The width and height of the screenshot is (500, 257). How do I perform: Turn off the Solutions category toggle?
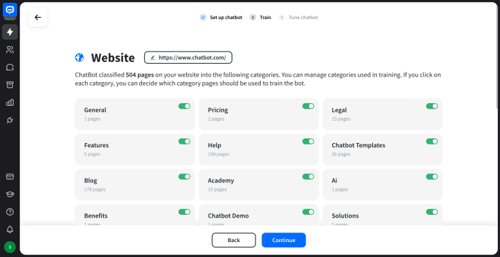pyautogui.click(x=432, y=212)
